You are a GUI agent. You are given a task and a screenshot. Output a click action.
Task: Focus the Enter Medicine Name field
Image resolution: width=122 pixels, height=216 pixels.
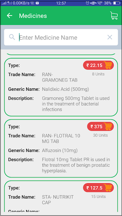coord(61,37)
